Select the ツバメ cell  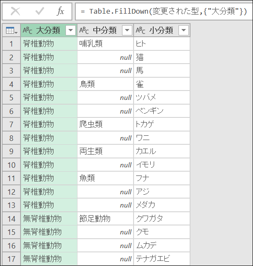tap(162, 97)
